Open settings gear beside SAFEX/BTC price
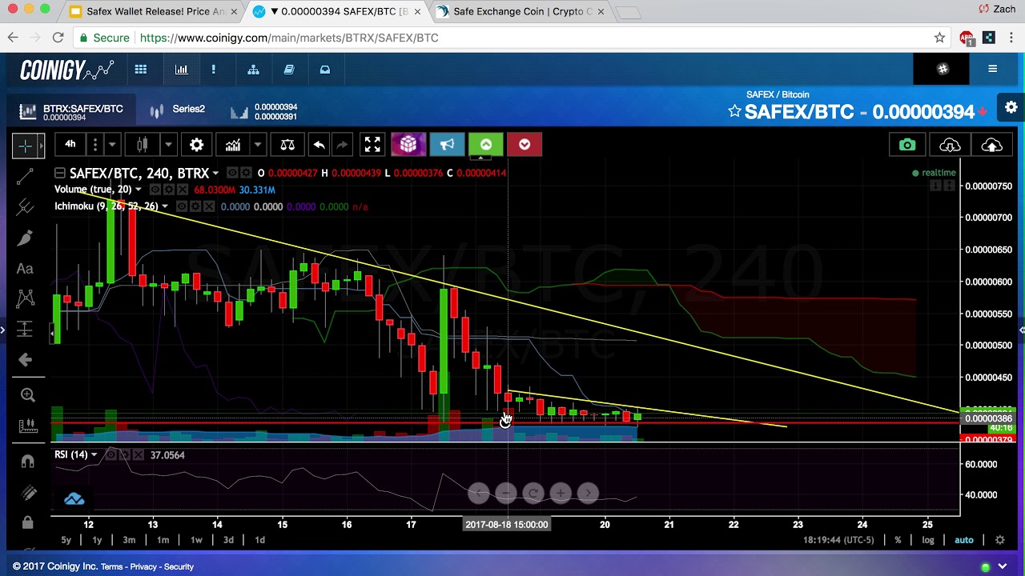The width and height of the screenshot is (1025, 576). [1011, 107]
